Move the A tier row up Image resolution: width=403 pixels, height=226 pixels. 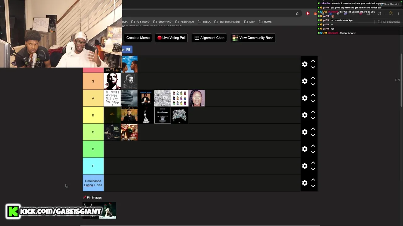[x=313, y=95]
